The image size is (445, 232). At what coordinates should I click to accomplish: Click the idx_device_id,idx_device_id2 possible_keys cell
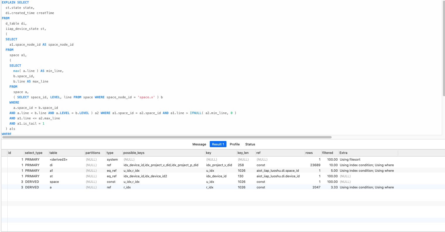145,176
